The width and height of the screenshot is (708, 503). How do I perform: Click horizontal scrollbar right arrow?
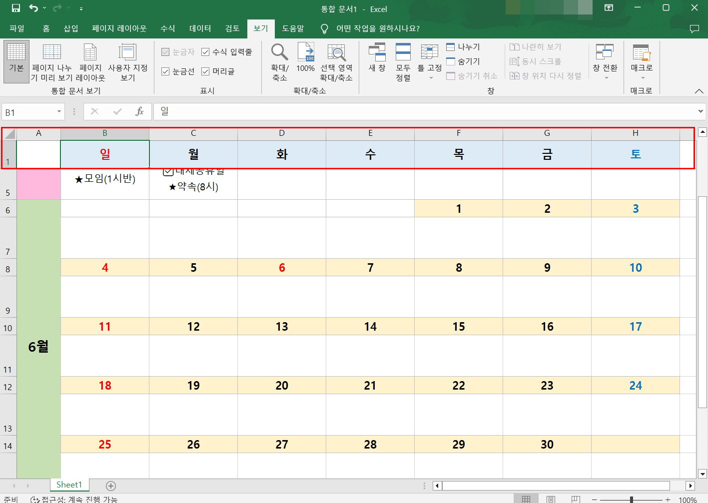[x=690, y=486]
